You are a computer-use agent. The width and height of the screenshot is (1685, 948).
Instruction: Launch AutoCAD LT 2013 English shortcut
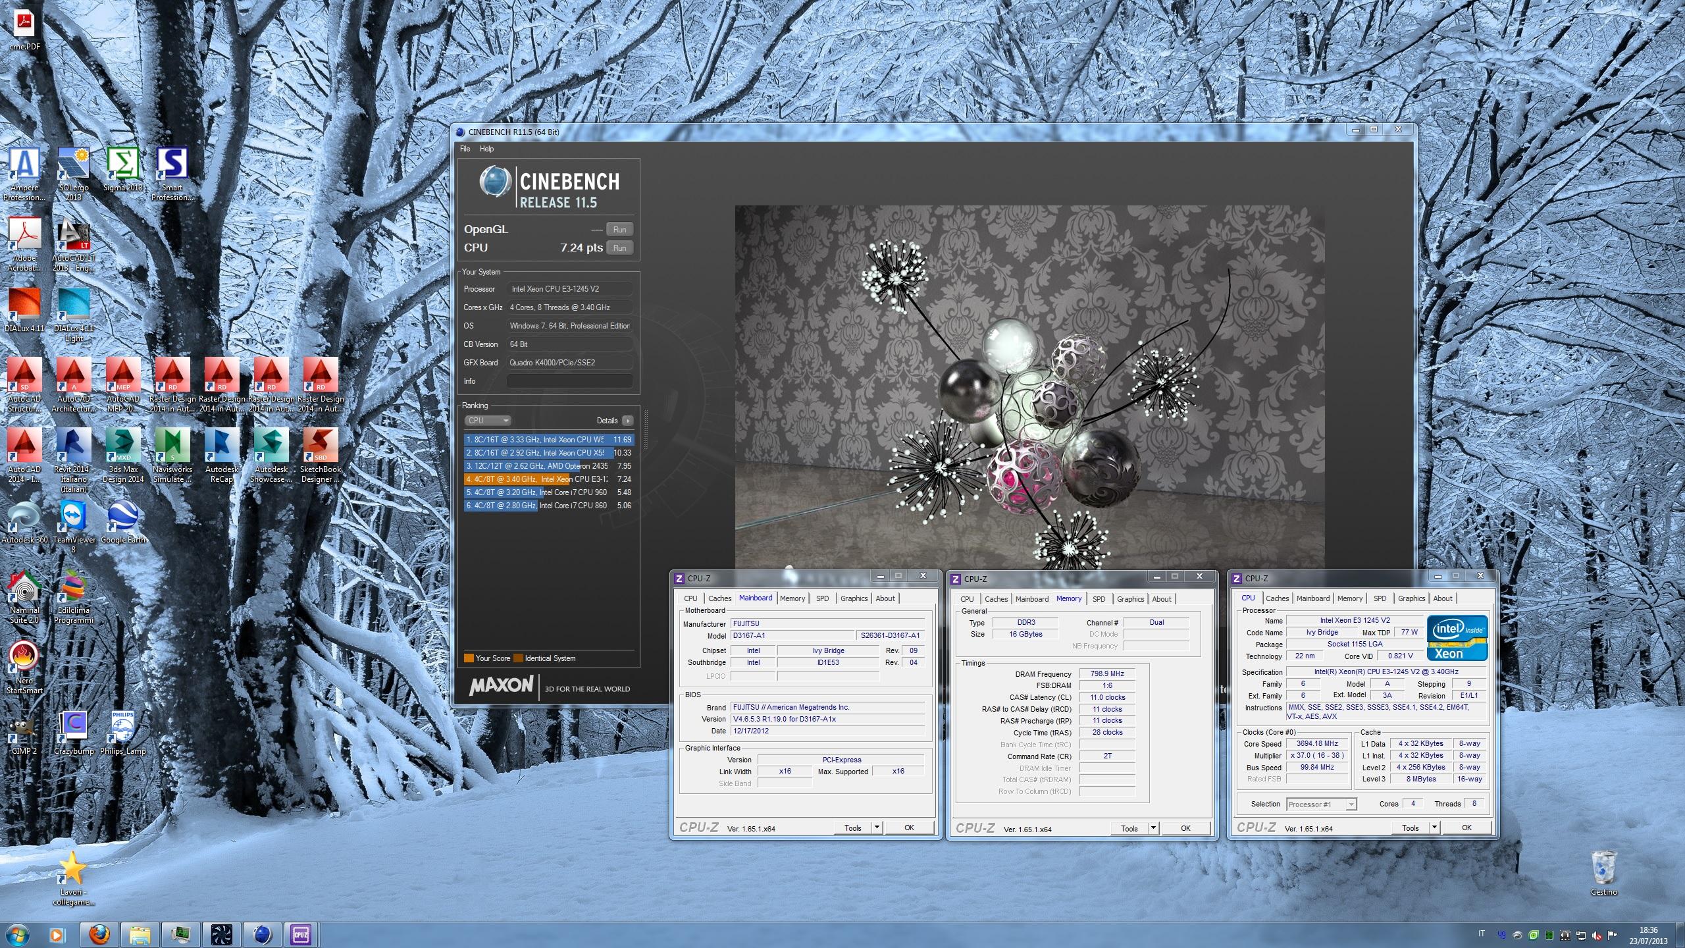74,245
